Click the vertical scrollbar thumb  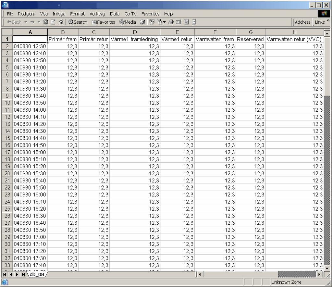[x=327, y=66]
